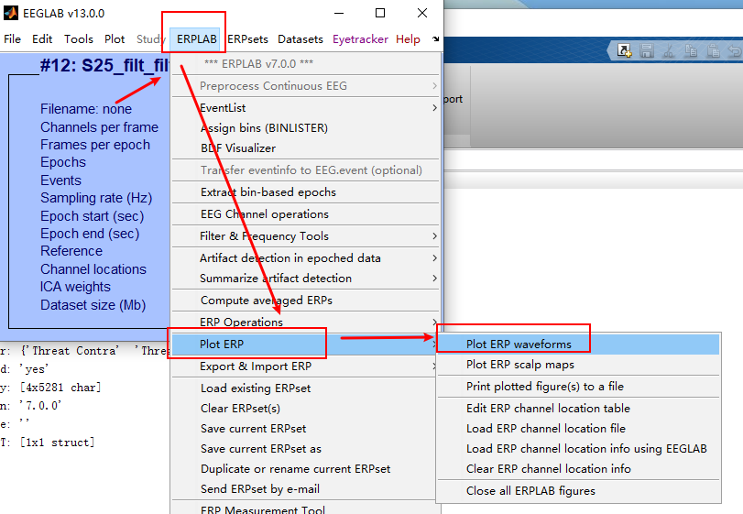
Task: Select Plot ERP waveforms
Action: (x=578, y=344)
